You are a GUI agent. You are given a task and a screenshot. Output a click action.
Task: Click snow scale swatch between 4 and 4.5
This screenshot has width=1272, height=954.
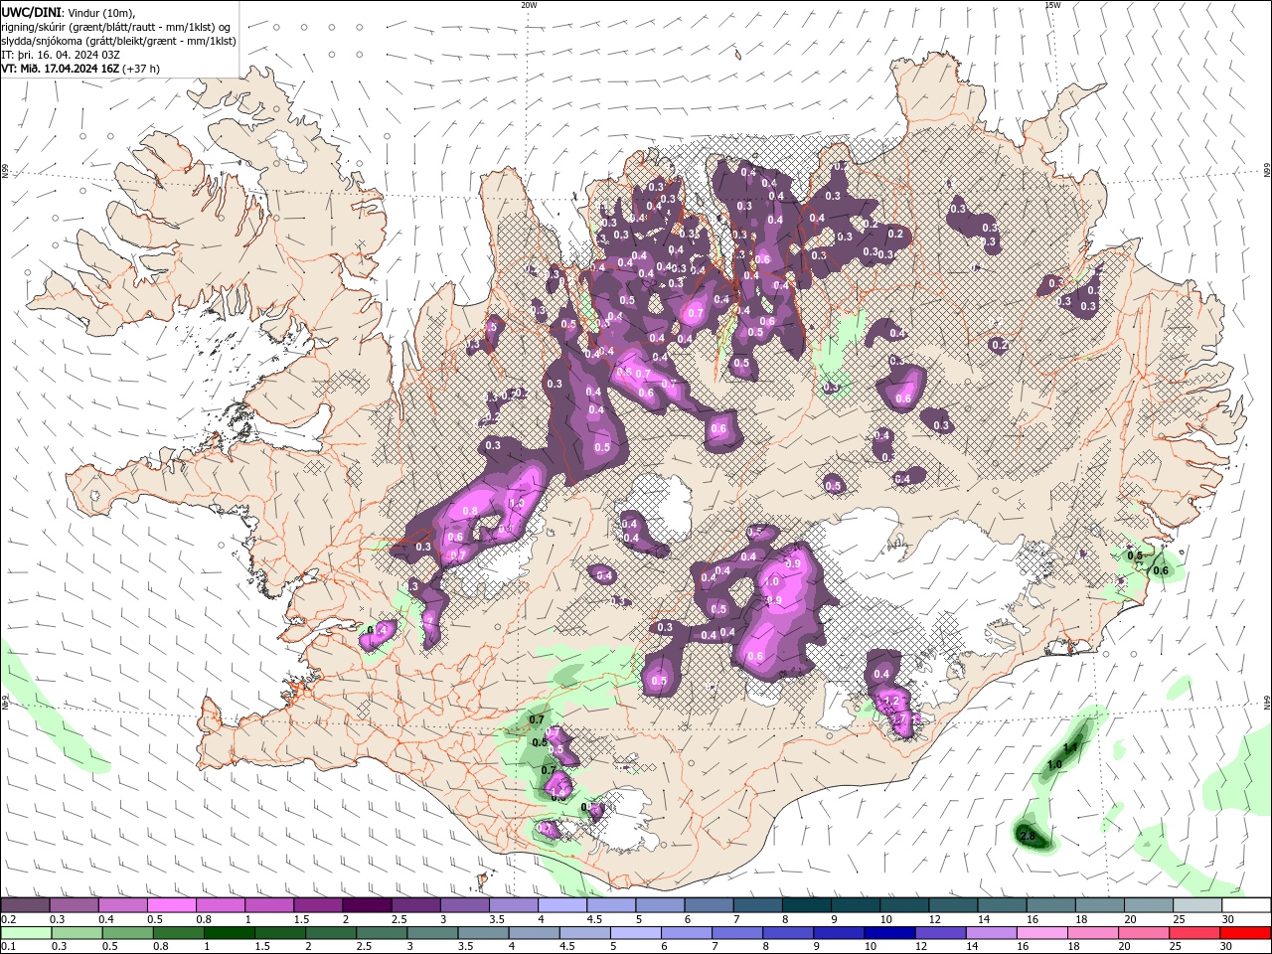click(x=562, y=905)
